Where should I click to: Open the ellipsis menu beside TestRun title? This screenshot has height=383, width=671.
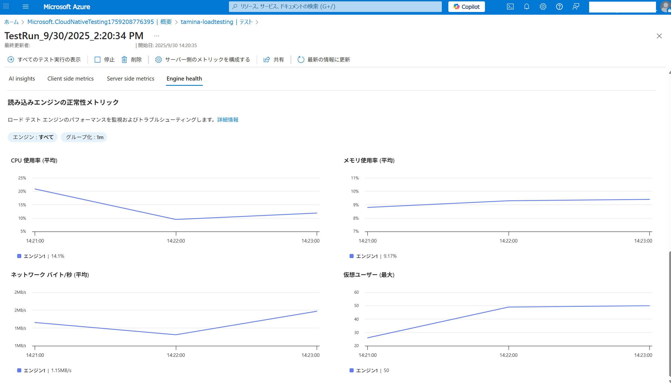tap(156, 36)
